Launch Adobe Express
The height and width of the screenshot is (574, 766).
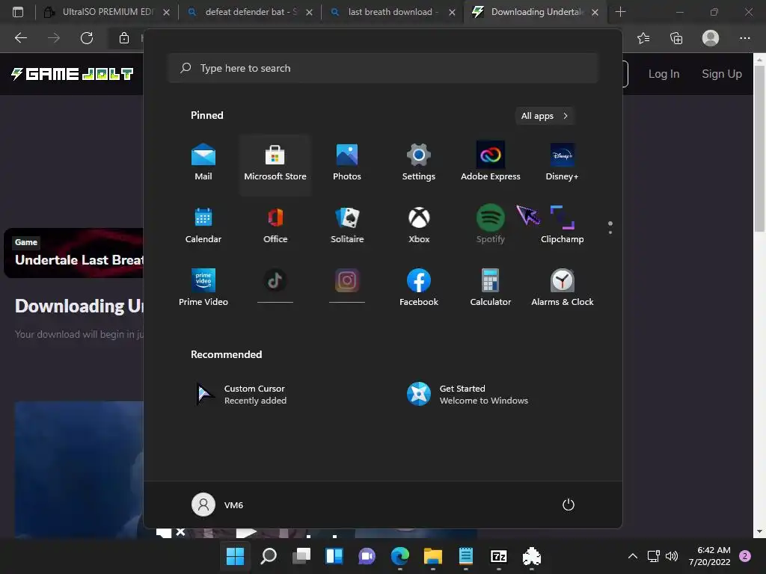pyautogui.click(x=491, y=163)
